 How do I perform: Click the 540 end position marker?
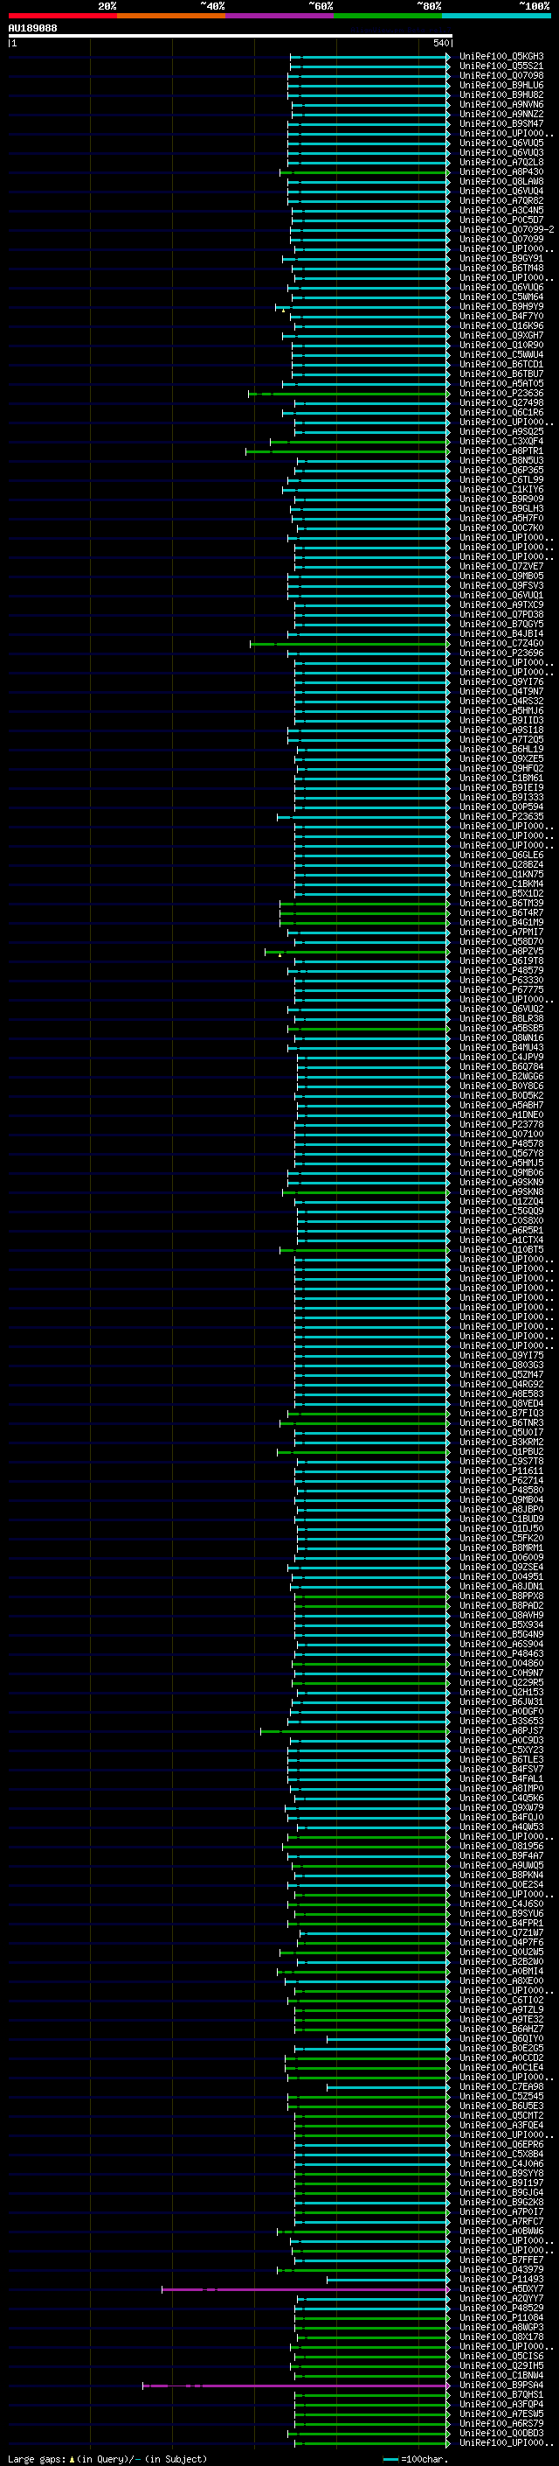[440, 43]
